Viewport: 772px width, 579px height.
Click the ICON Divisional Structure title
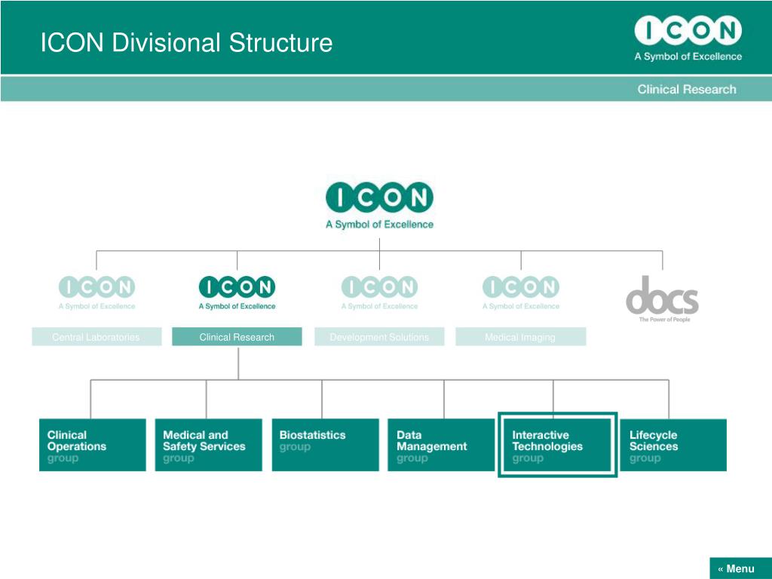186,42
